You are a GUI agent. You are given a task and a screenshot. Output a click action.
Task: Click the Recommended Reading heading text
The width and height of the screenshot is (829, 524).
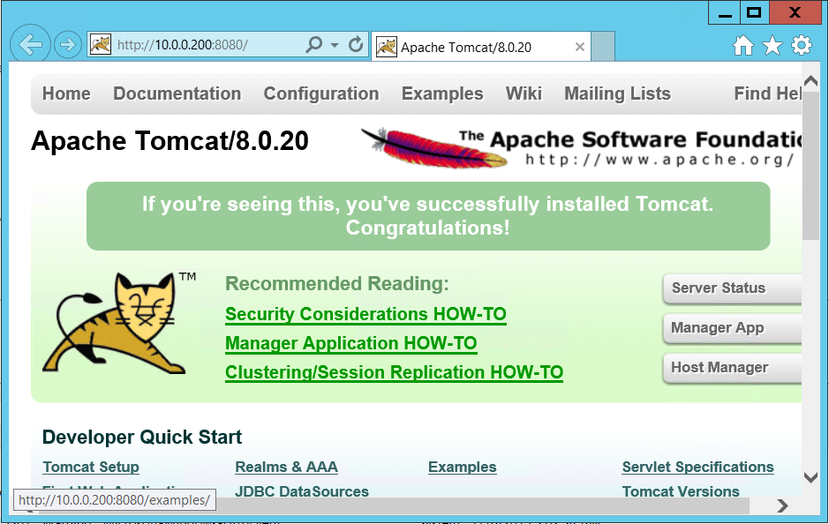pyautogui.click(x=336, y=284)
